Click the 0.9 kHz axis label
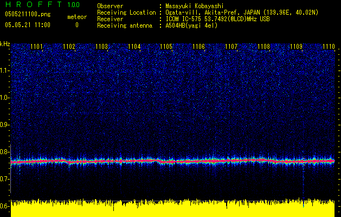The width and height of the screenshot is (341, 217). (4, 125)
